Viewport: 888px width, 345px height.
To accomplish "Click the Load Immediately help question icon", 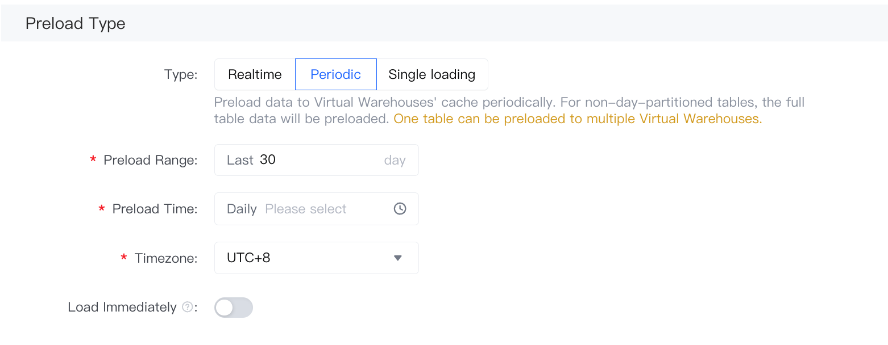I will [x=187, y=308].
